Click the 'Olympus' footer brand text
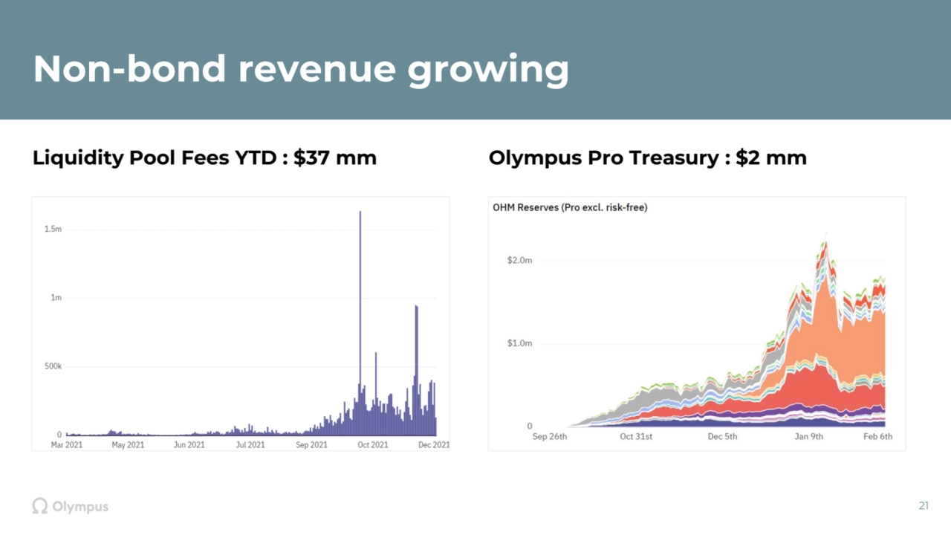Viewport: 951px width, 535px height. [x=80, y=507]
